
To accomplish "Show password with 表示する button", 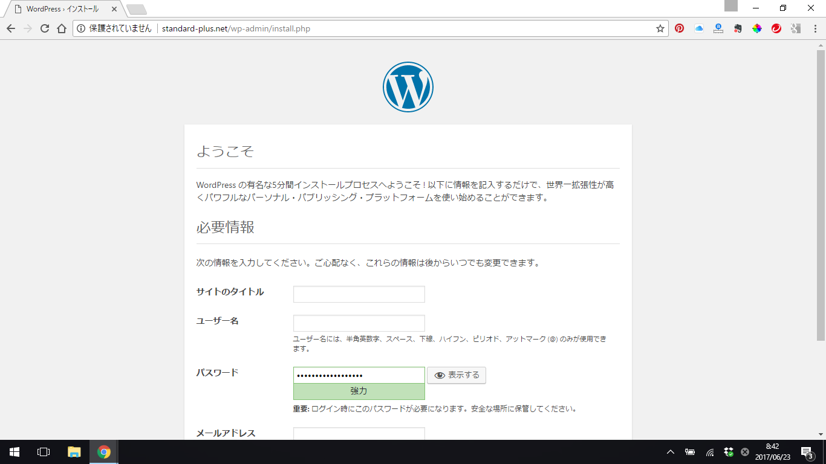I will click(457, 375).
